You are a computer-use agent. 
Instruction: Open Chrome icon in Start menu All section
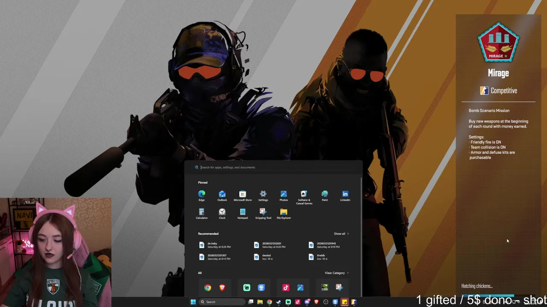coord(208,287)
